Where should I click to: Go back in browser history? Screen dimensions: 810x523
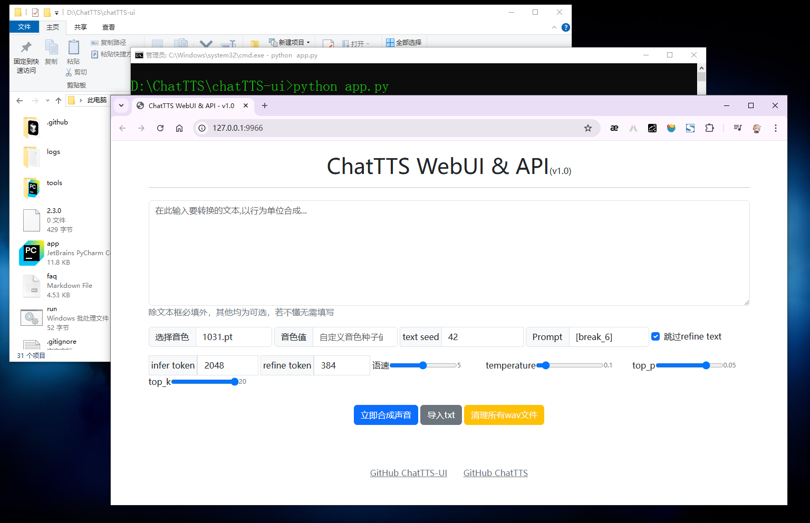click(122, 128)
